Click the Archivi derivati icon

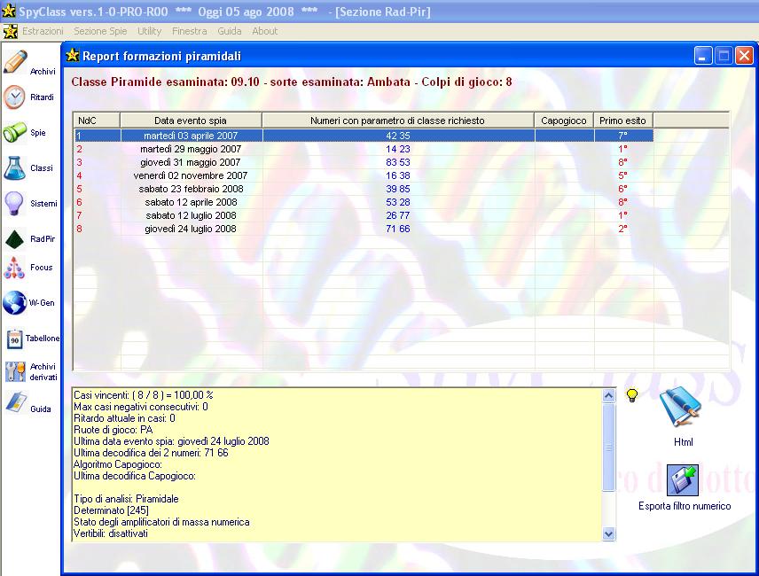pyautogui.click(x=16, y=371)
